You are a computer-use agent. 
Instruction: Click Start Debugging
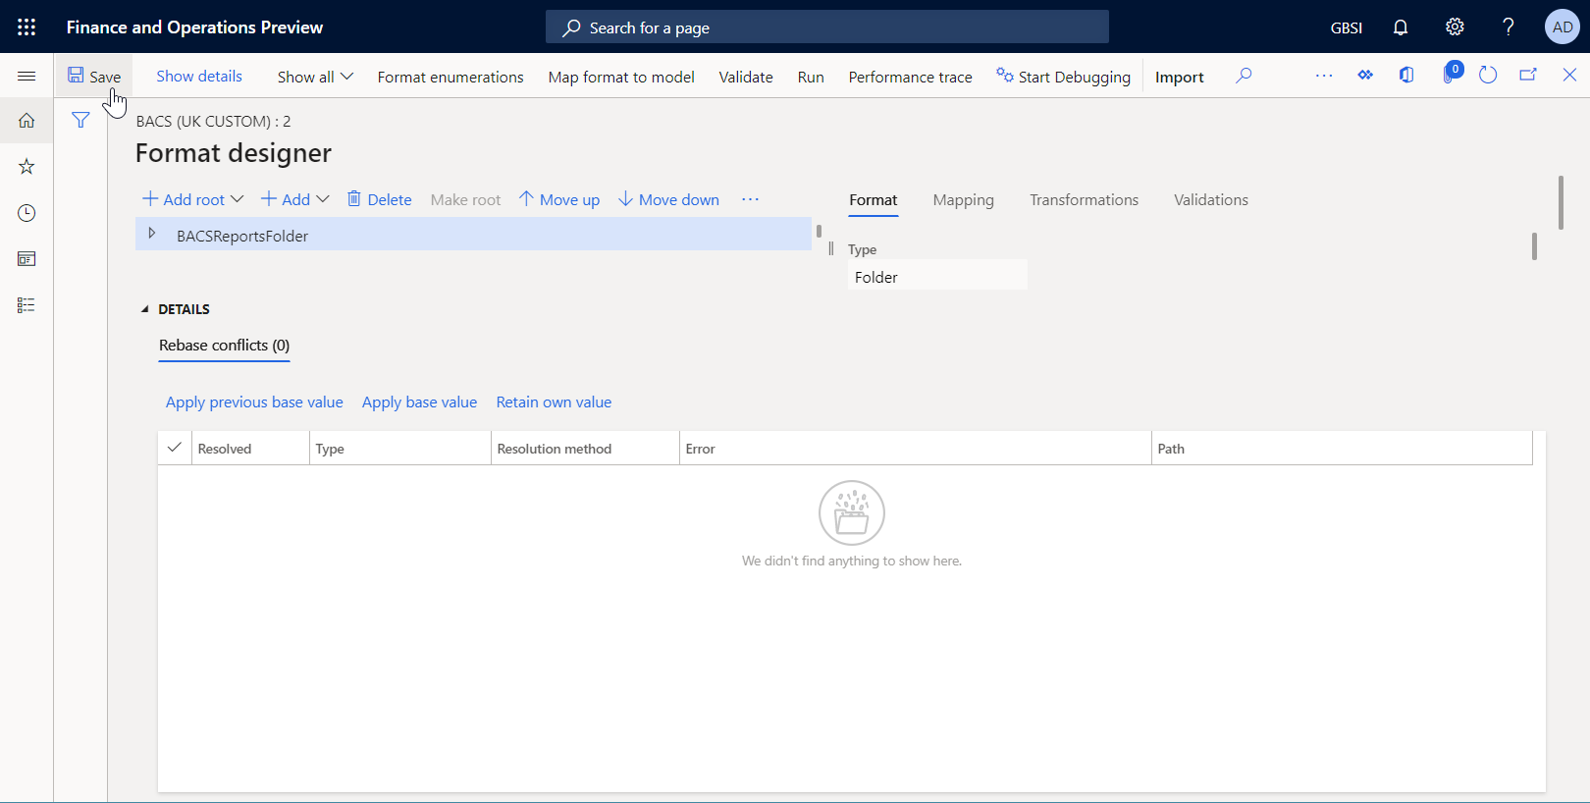[x=1064, y=77]
